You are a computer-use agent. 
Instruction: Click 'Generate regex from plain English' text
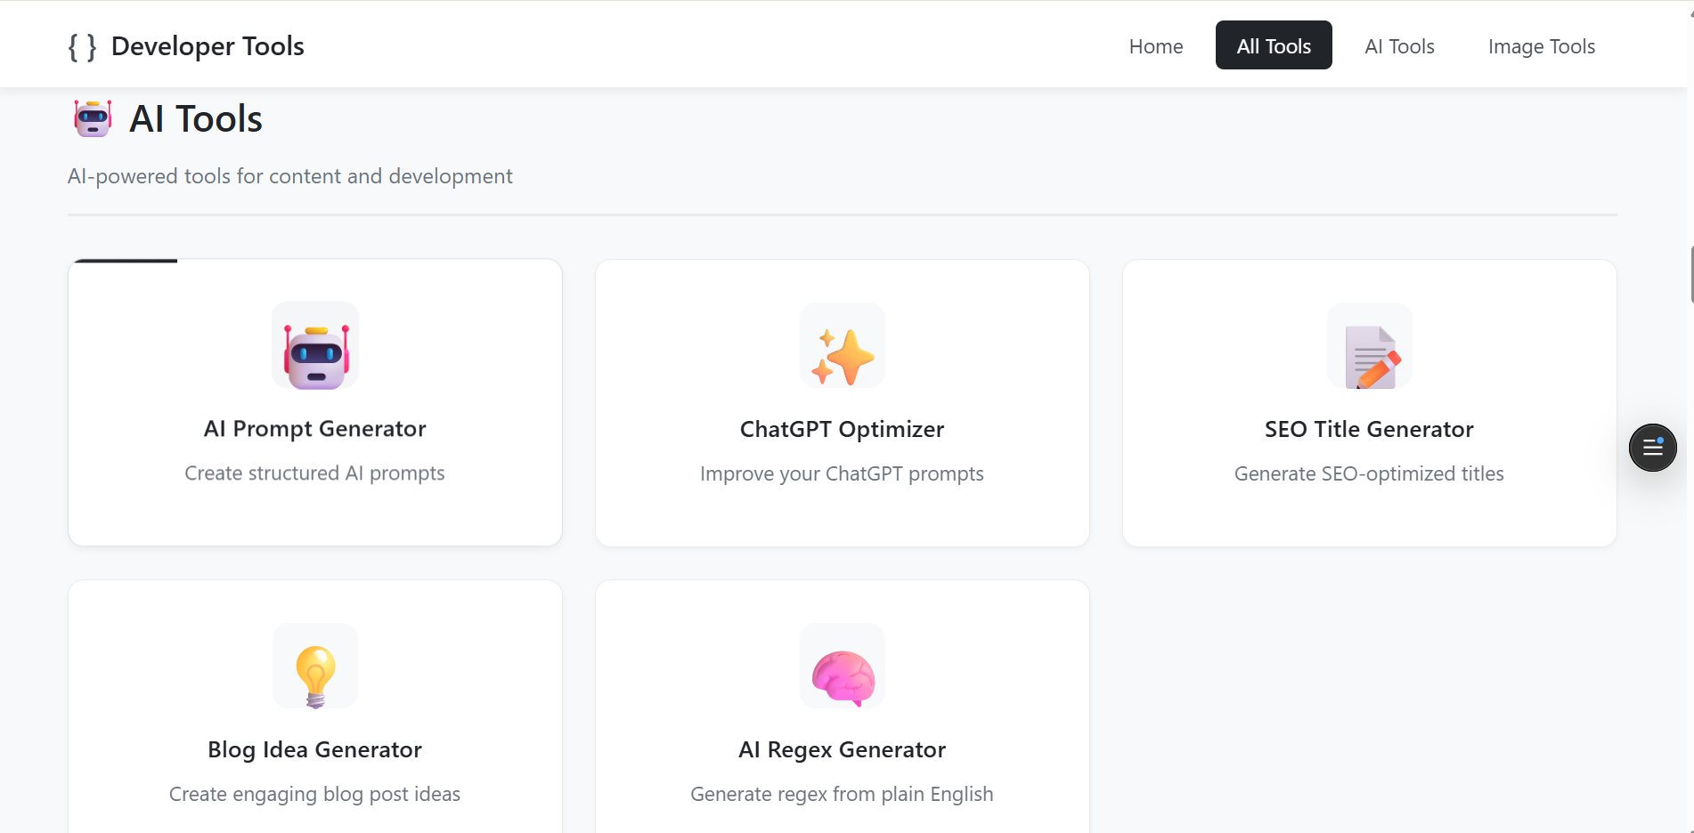[x=842, y=794]
